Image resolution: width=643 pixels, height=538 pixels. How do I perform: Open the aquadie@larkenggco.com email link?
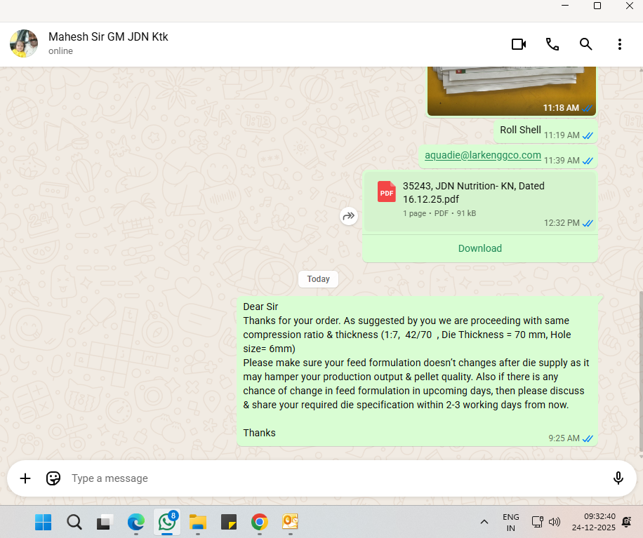[483, 156]
